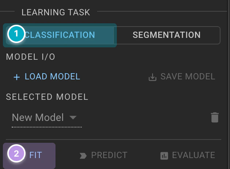Start training with the FIT button
230x169 pixels.
coord(29,156)
